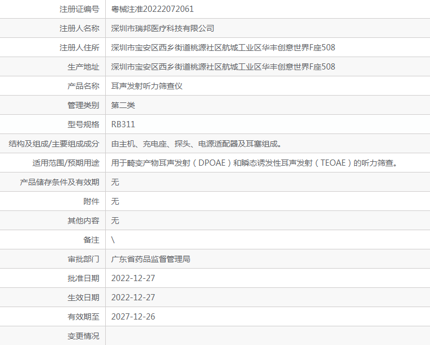
Task: Click the 其他内容 label
Action: [x=83, y=221]
